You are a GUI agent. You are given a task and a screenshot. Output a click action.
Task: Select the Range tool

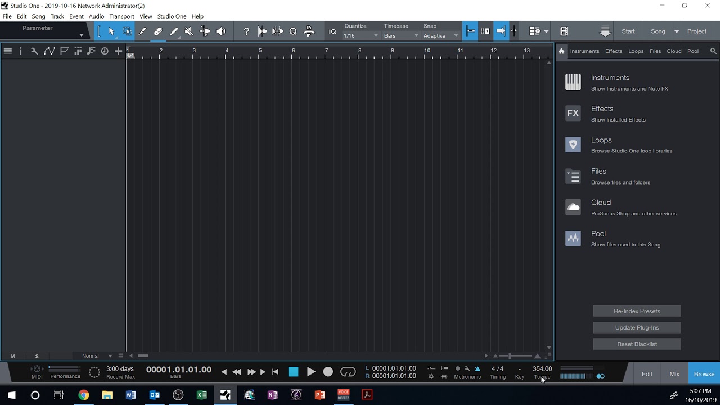click(128, 31)
